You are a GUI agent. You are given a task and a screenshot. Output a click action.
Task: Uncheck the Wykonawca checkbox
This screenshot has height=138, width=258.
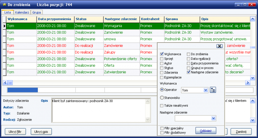pyautogui.click(x=162, y=54)
